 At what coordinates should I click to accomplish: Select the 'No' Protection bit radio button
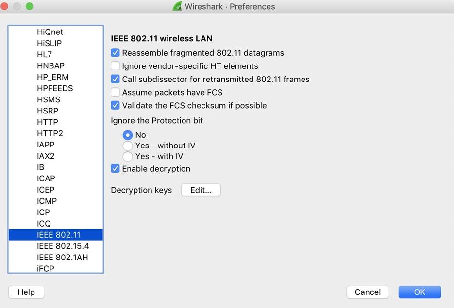pos(128,135)
